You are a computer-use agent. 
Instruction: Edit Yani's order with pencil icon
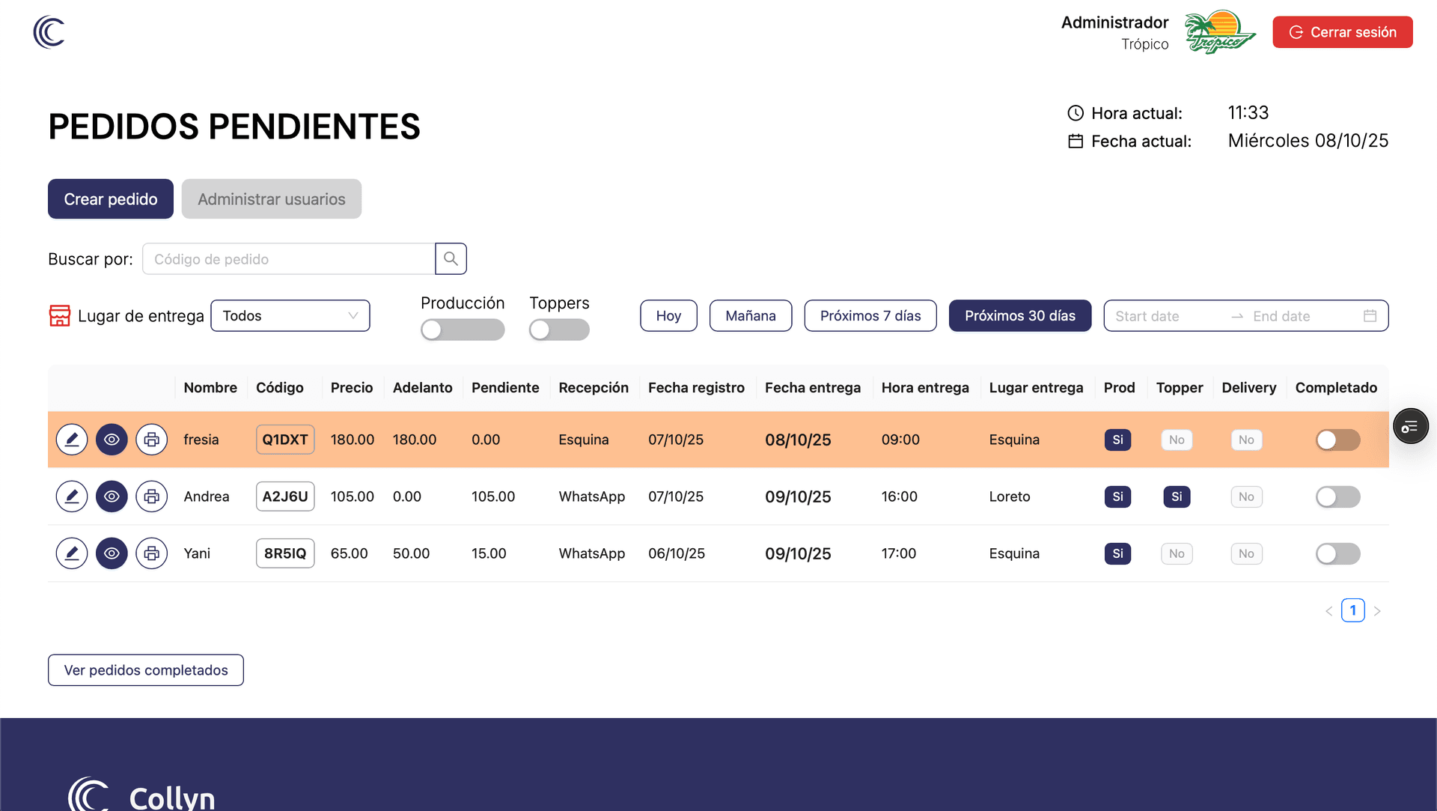click(x=72, y=553)
